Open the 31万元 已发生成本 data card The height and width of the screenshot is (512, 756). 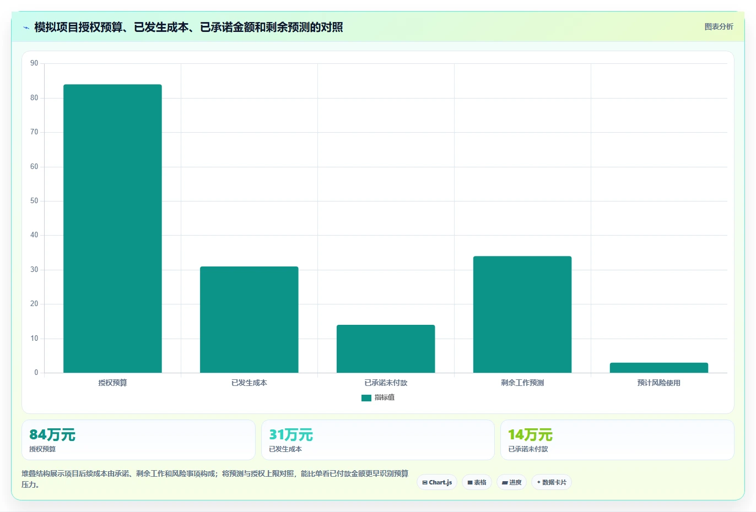pos(378,440)
